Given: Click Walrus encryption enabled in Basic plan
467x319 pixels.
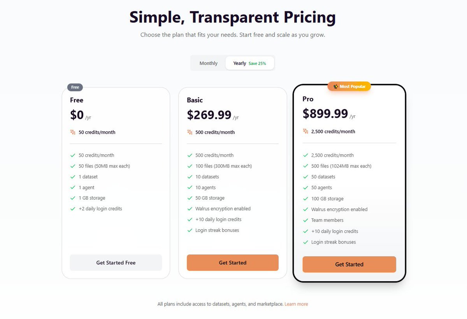Looking at the screenshot, I should (x=223, y=209).
